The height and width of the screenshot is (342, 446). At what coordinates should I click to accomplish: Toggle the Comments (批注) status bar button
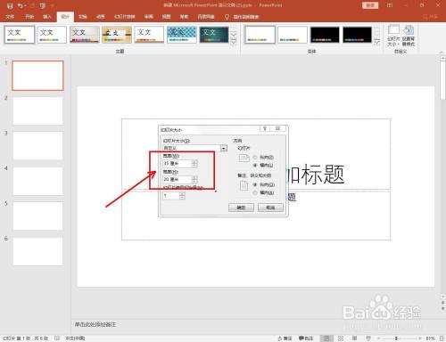click(306, 338)
